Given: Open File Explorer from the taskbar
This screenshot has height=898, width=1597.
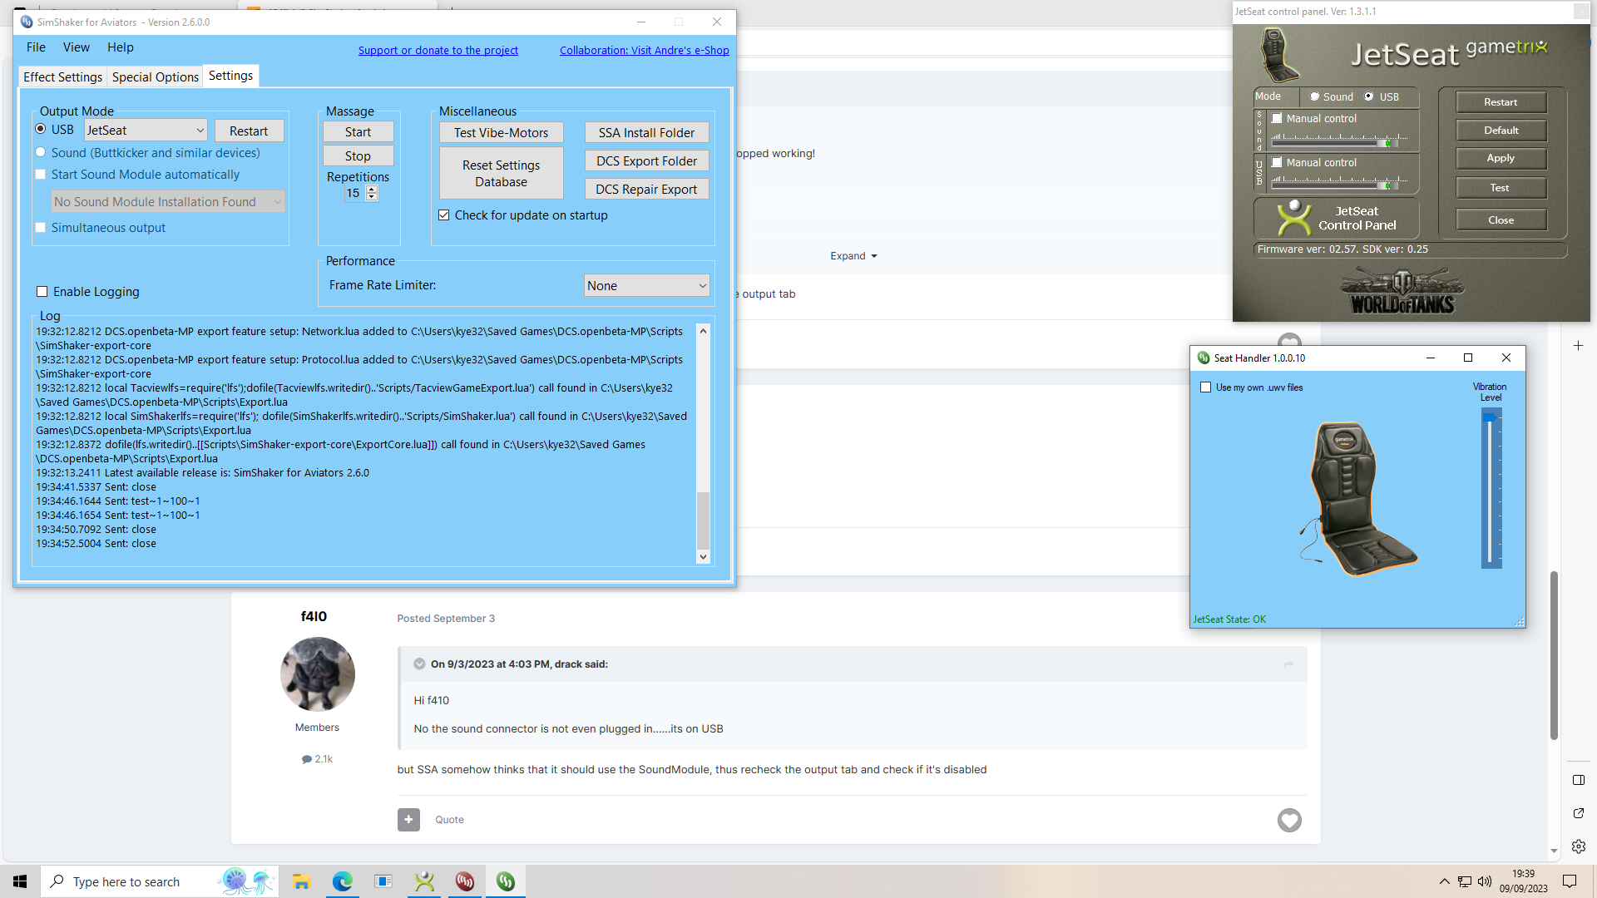Looking at the screenshot, I should pos(301,881).
